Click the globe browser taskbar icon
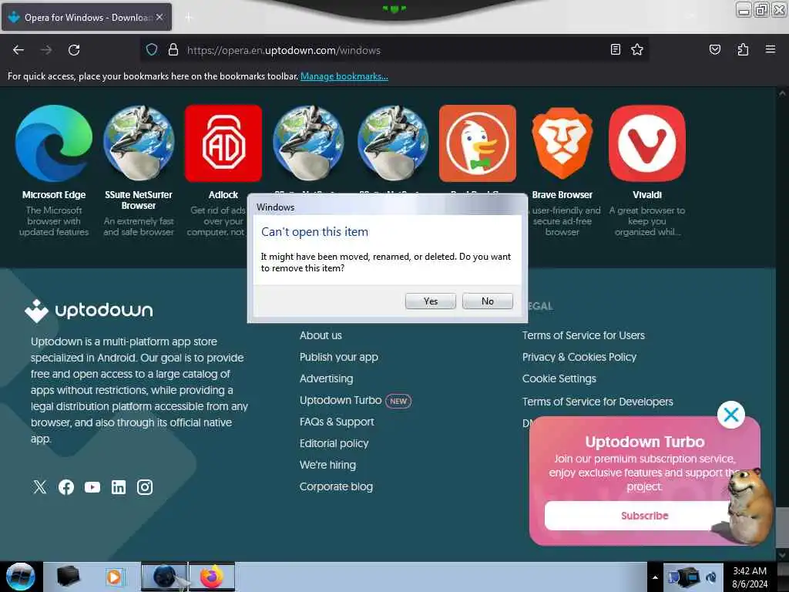Screen dimensions: 789x592 tap(165, 577)
